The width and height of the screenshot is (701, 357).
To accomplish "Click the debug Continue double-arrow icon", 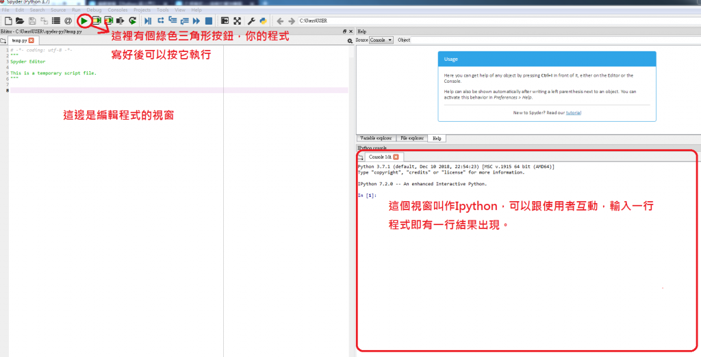I will (196, 21).
